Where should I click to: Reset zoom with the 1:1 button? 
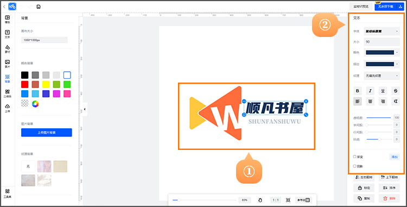[276, 200]
